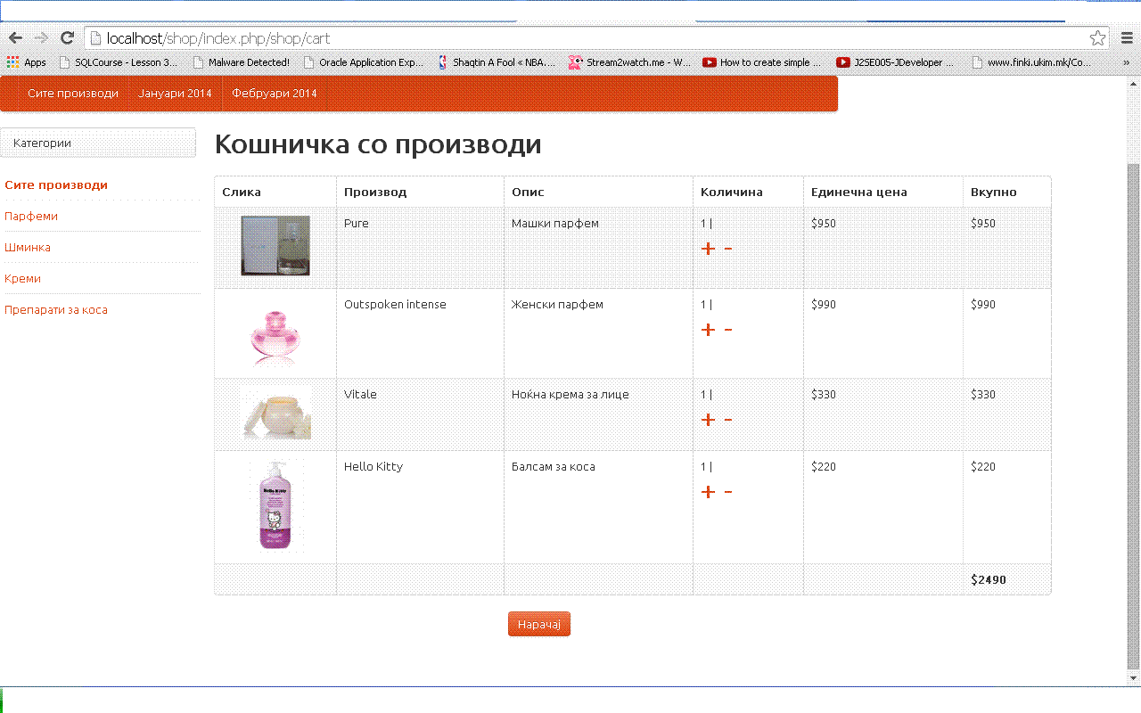Open the Apps bookmarks shortcut
Viewport: 1141px width, 713px height.
pos(27,62)
